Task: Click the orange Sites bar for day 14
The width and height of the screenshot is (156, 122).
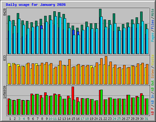Action: coord(69,72)
